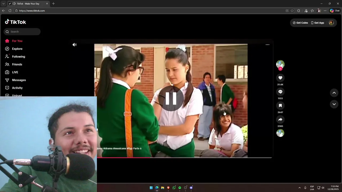The height and width of the screenshot is (192, 342).
Task: Click the #mexicana hashtag
Action: 119,149
